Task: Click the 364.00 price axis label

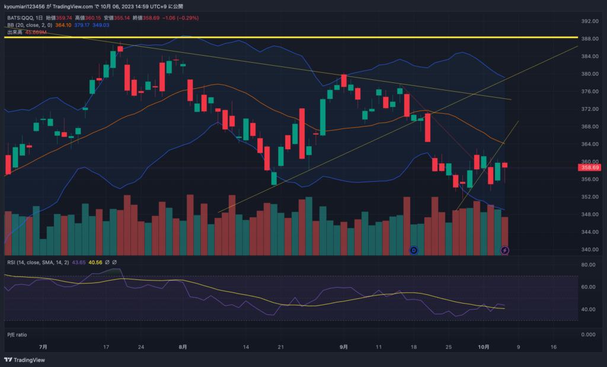Action: pyautogui.click(x=590, y=144)
